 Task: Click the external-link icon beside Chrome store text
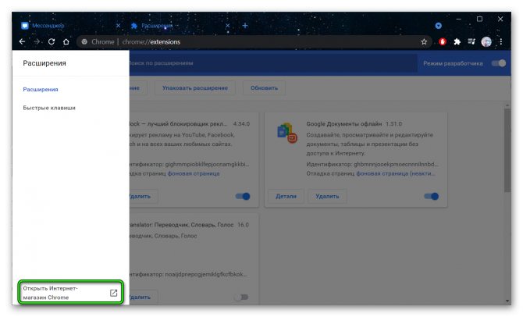click(113, 293)
